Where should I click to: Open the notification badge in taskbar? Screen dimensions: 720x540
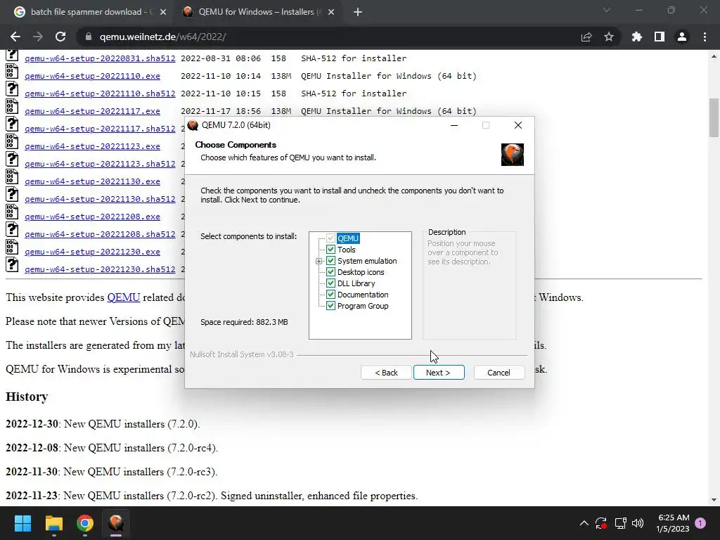point(700,522)
